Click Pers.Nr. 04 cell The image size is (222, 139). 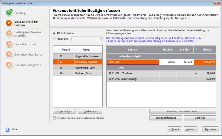click(x=67, y=73)
